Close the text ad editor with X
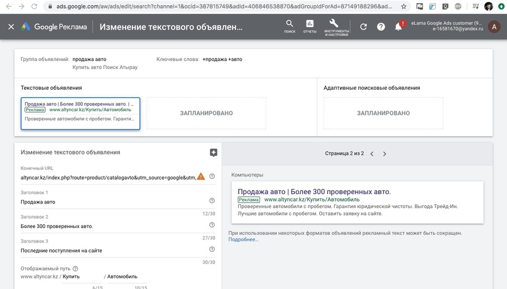The width and height of the screenshot is (507, 289). pos(11,27)
